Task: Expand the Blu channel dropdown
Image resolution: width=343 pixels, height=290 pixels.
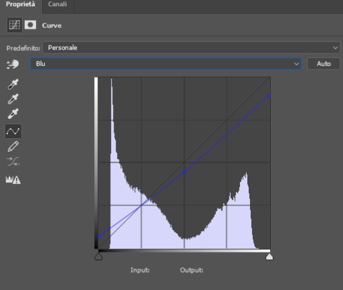Action: point(166,64)
